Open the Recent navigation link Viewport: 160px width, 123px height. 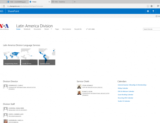(47, 29)
